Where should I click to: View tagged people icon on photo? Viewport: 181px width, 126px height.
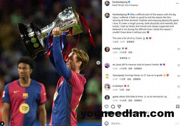point(2,123)
